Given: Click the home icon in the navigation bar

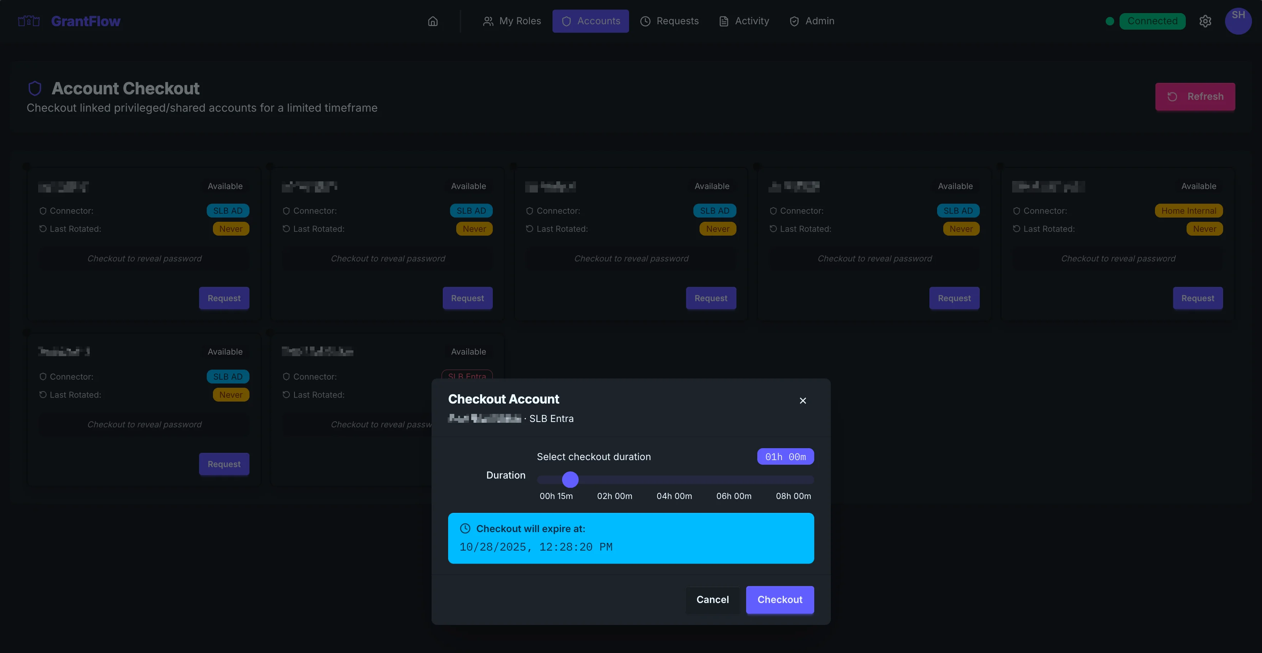Looking at the screenshot, I should tap(433, 21).
